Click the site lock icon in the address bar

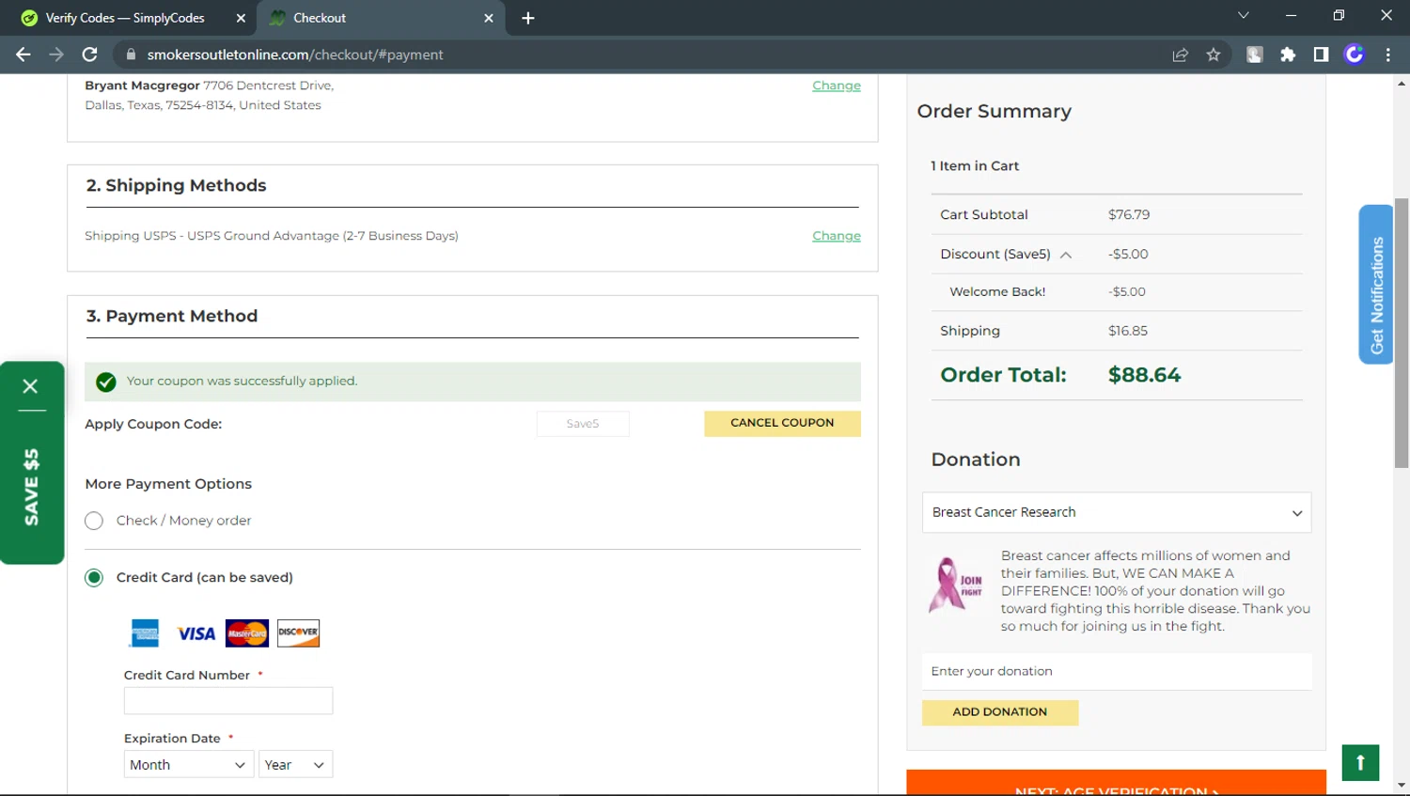point(132,55)
